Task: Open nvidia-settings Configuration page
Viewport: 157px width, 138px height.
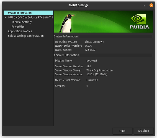Action: pyautogui.click(x=26, y=36)
